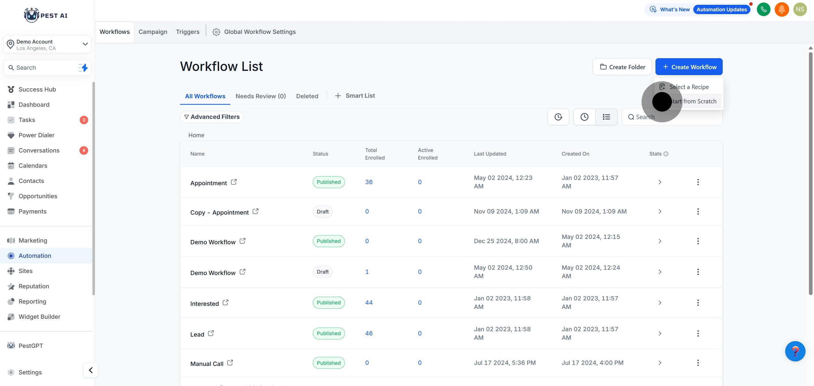Image resolution: width=814 pixels, height=386 pixels.
Task: Click the blue help question-mark bubble
Action: (x=795, y=351)
